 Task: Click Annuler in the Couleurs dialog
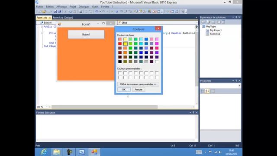click(138, 90)
